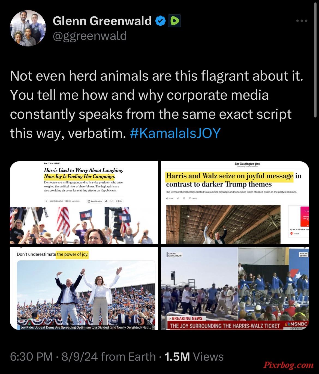Click the comment count 574 icon
This screenshot has width=319, height=374.
pos(119,201)
